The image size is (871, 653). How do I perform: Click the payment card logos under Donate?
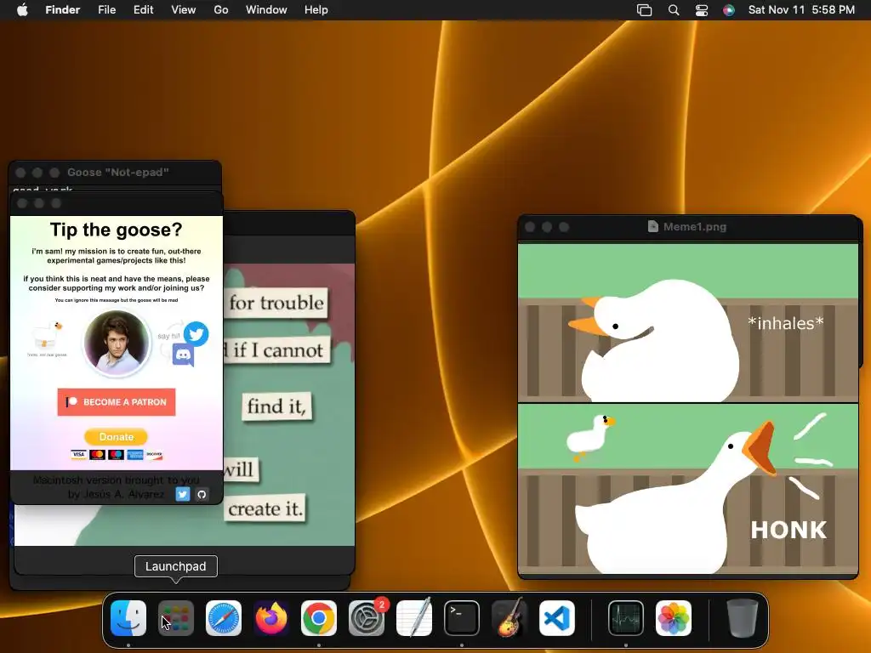tap(117, 455)
